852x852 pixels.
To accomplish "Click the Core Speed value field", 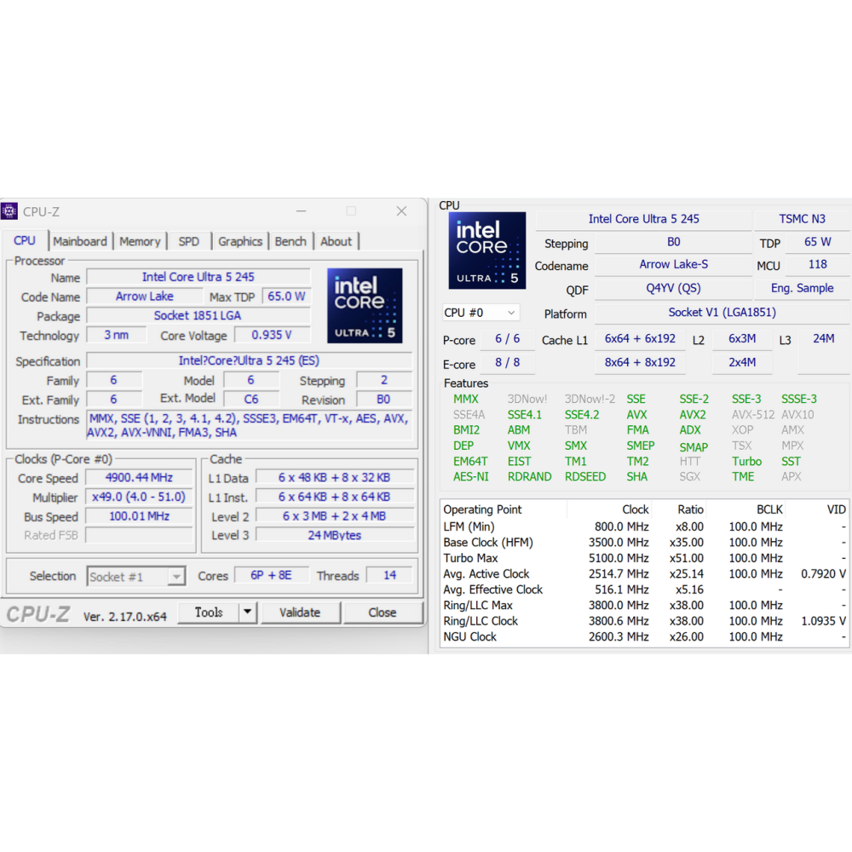I will [x=139, y=478].
